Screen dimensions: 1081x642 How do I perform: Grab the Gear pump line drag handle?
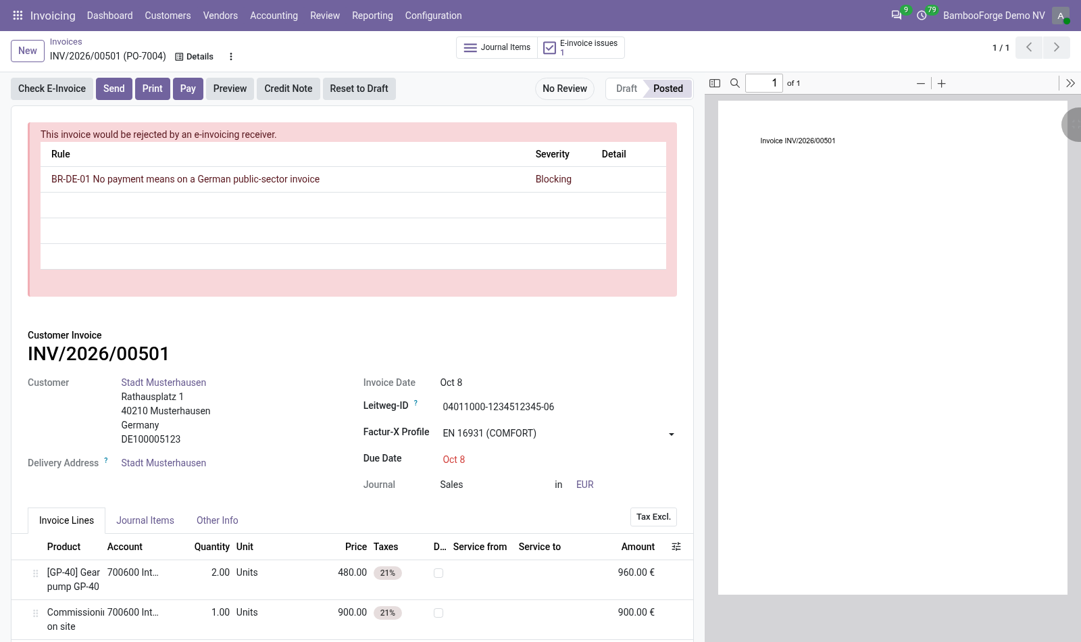[36, 573]
